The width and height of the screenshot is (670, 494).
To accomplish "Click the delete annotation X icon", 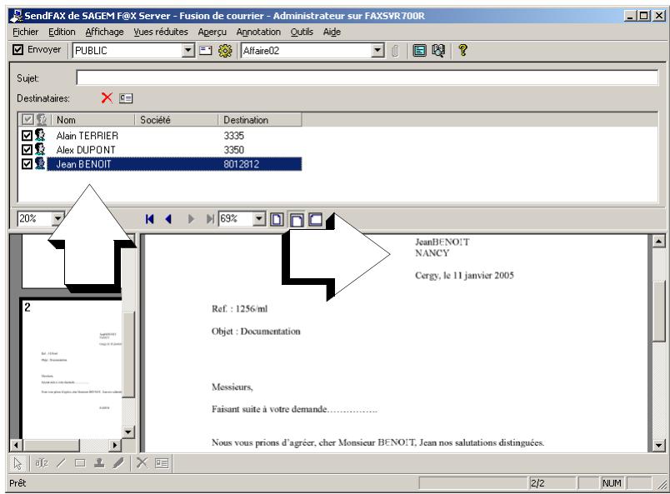I will click(x=142, y=463).
